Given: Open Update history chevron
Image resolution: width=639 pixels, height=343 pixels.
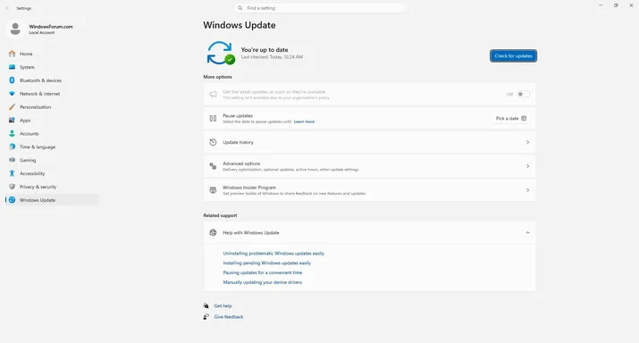Looking at the screenshot, I should (527, 142).
